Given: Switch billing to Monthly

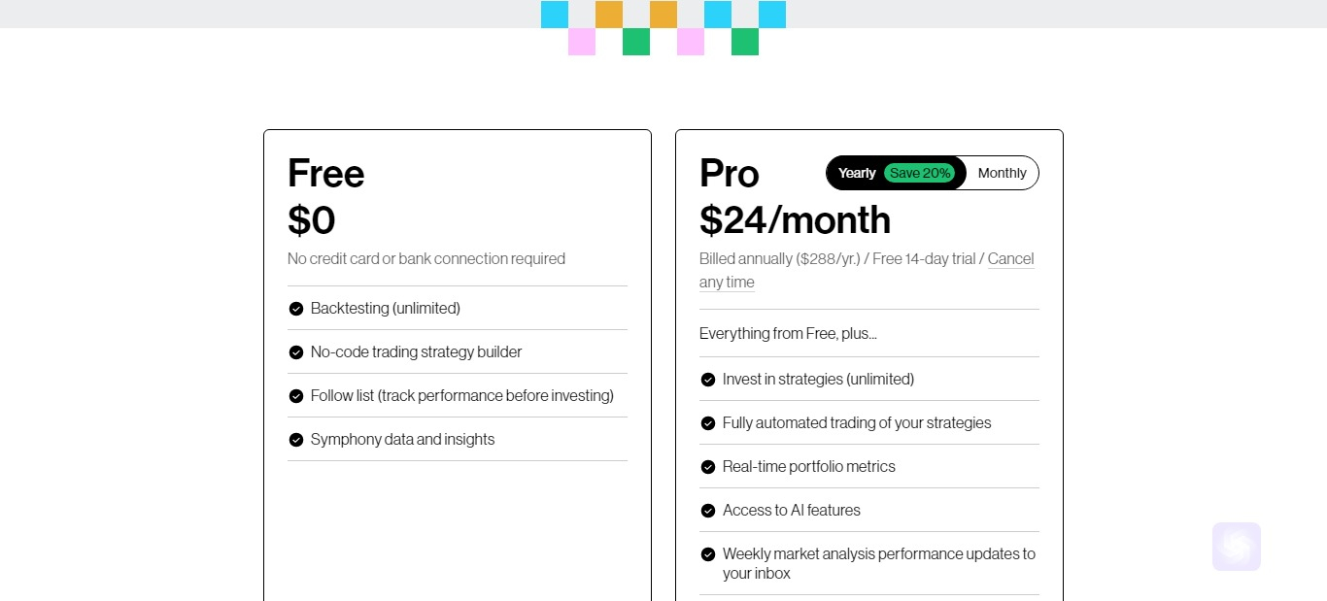Looking at the screenshot, I should [1002, 173].
